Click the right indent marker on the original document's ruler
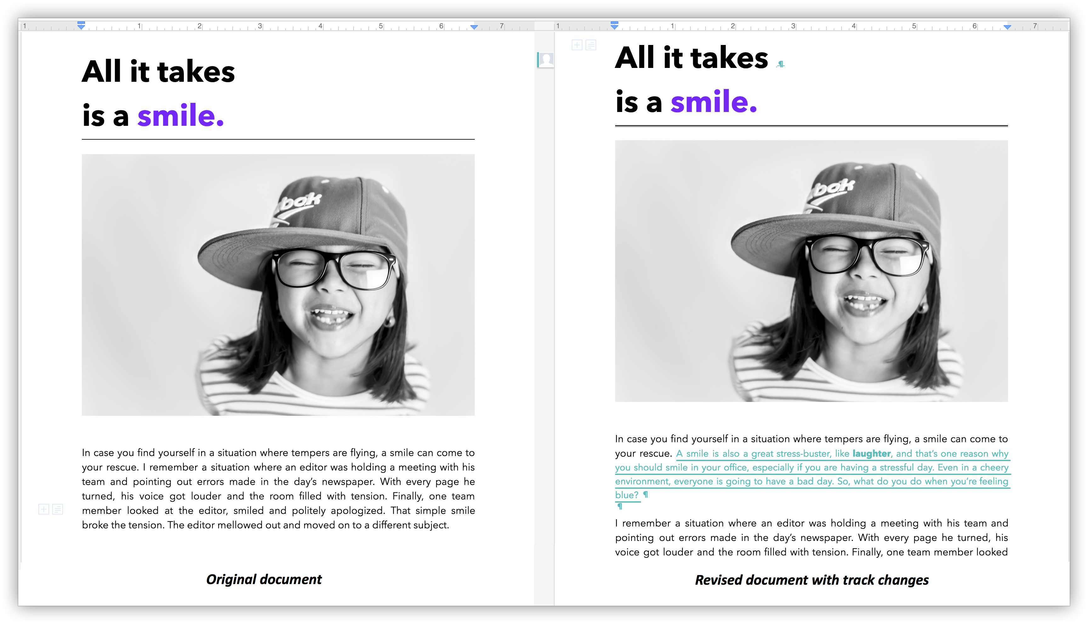Screen dimensions: 1088x624 474,27
